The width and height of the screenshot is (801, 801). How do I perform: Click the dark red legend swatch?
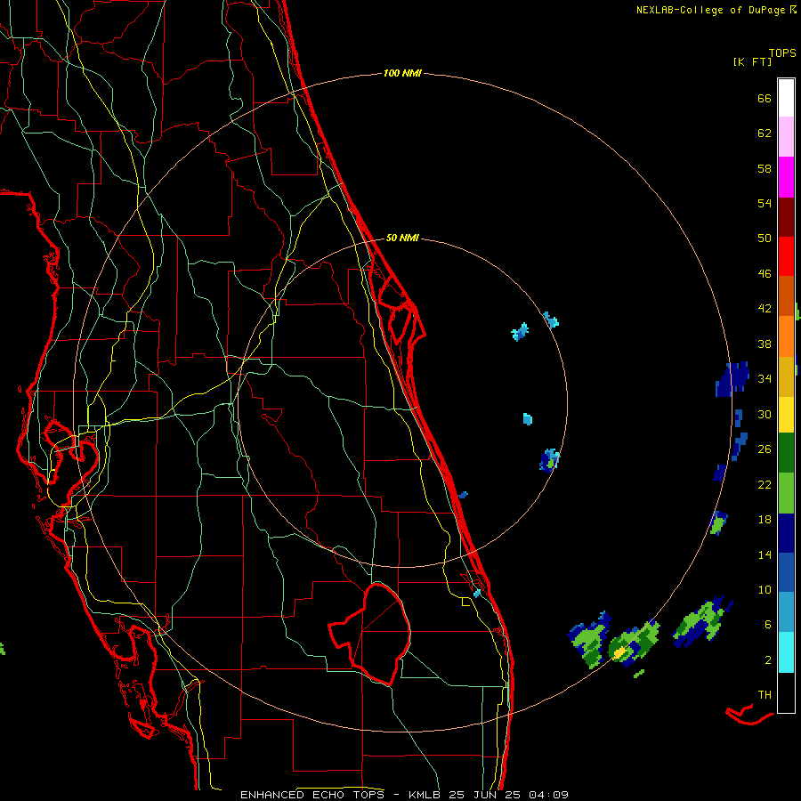(x=786, y=216)
